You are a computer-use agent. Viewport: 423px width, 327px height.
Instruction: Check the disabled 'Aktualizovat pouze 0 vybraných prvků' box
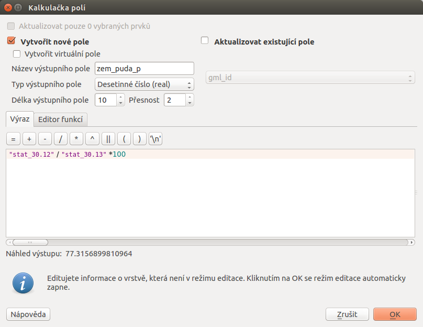[11, 26]
